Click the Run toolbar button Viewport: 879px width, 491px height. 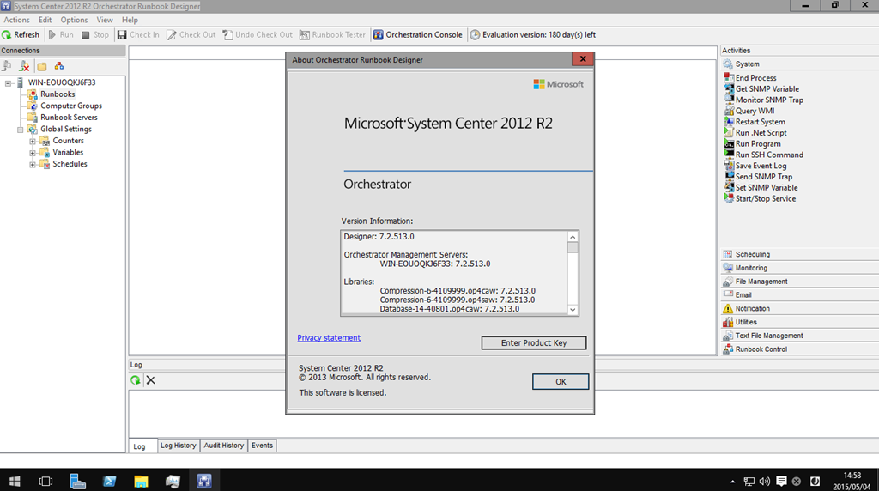coord(61,34)
